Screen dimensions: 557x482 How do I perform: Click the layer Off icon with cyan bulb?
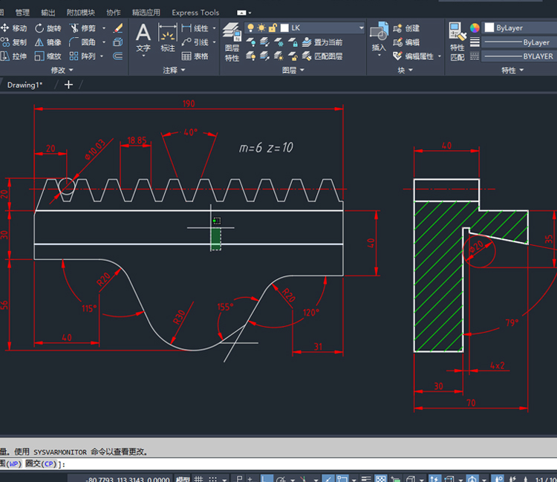(x=251, y=42)
